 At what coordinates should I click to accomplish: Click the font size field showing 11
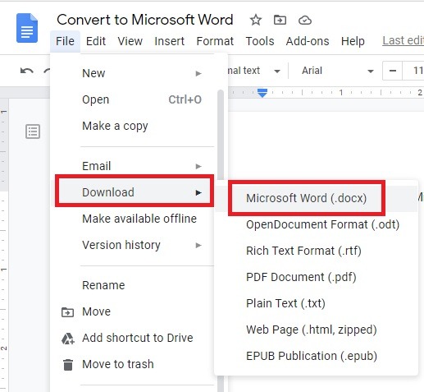[413, 71]
